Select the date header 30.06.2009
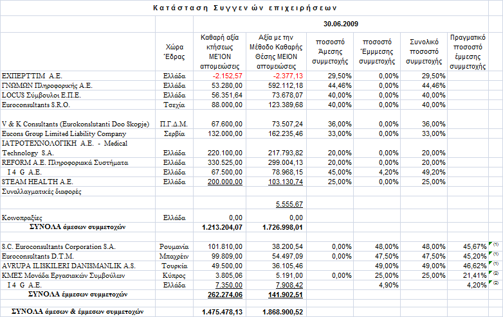 tap(341, 24)
